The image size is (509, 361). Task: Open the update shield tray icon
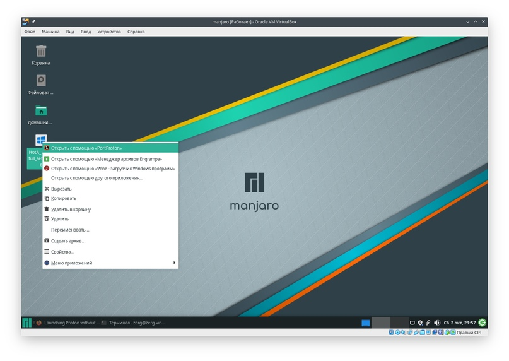click(x=420, y=323)
